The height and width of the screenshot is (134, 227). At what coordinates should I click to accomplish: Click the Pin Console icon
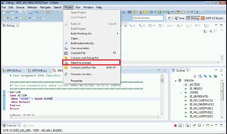pos(194,126)
